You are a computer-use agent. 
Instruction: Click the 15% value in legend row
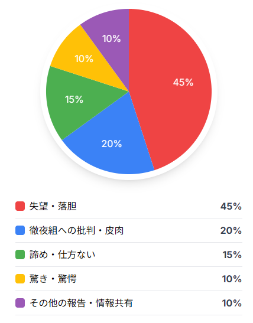coord(232,255)
